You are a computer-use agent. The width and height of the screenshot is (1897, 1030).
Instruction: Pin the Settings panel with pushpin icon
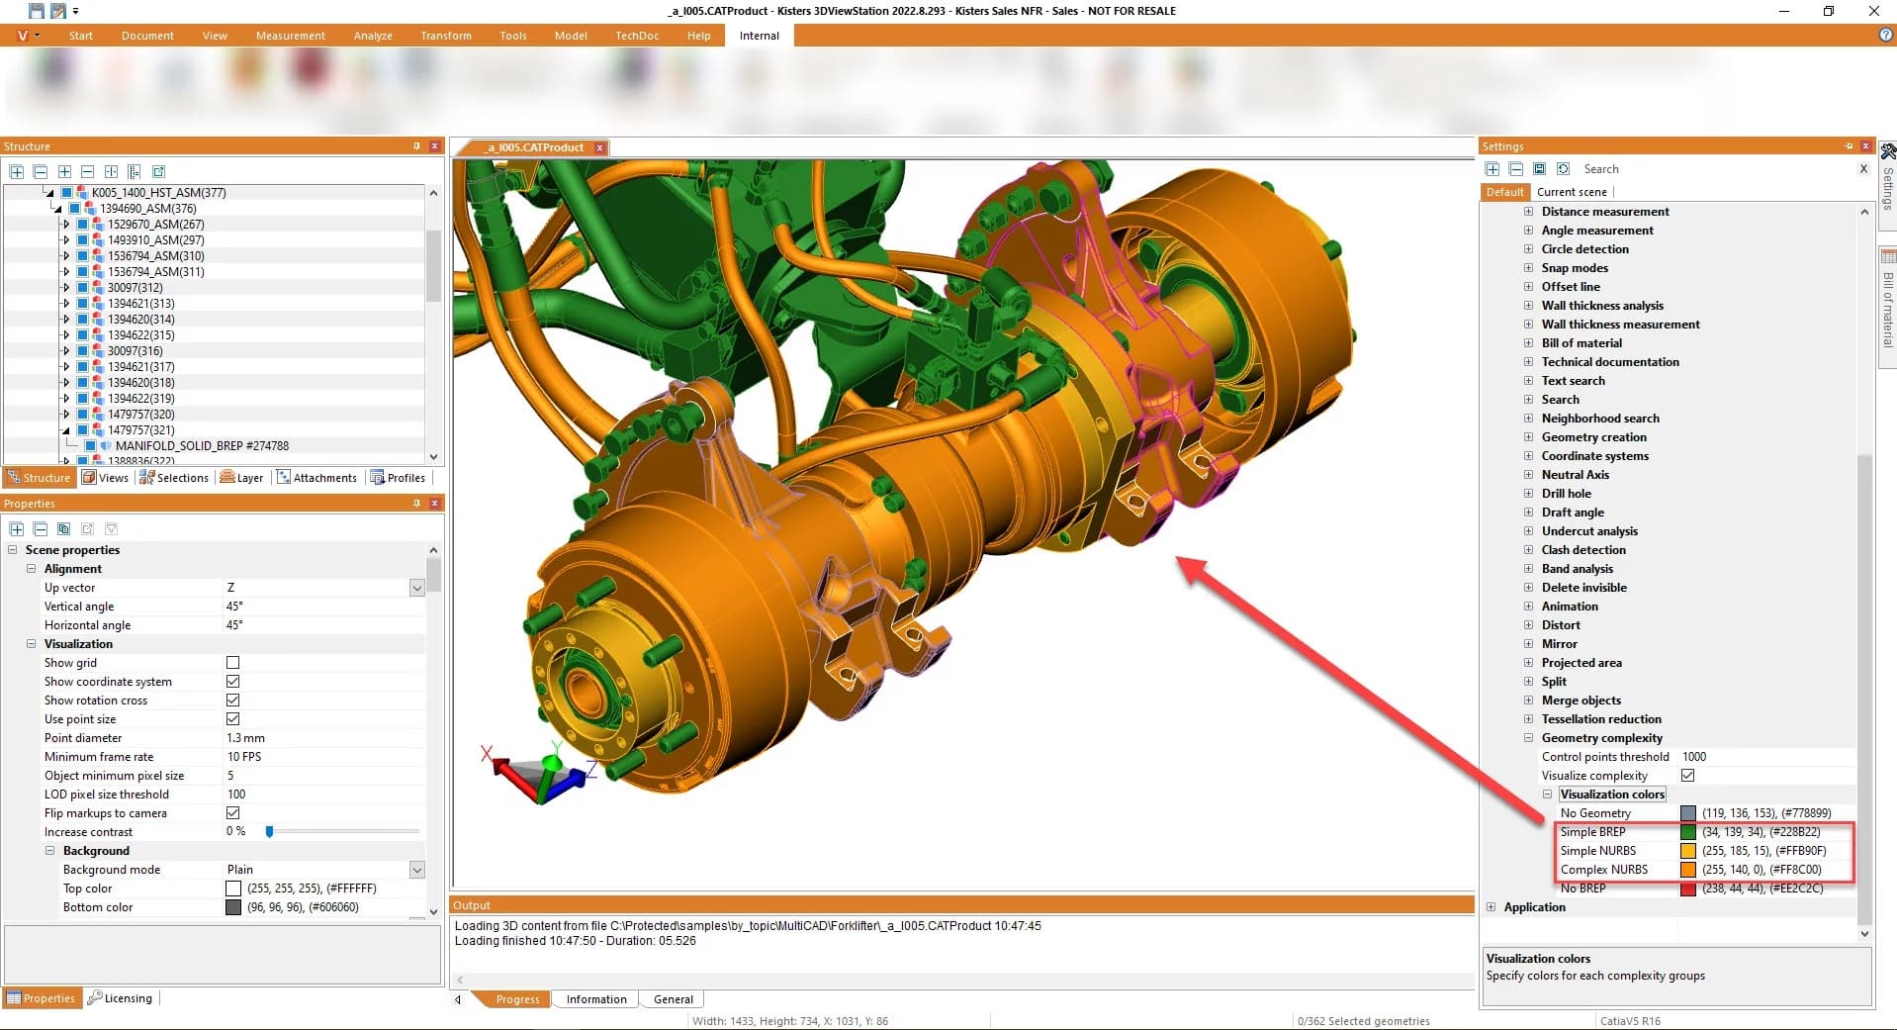click(1849, 146)
